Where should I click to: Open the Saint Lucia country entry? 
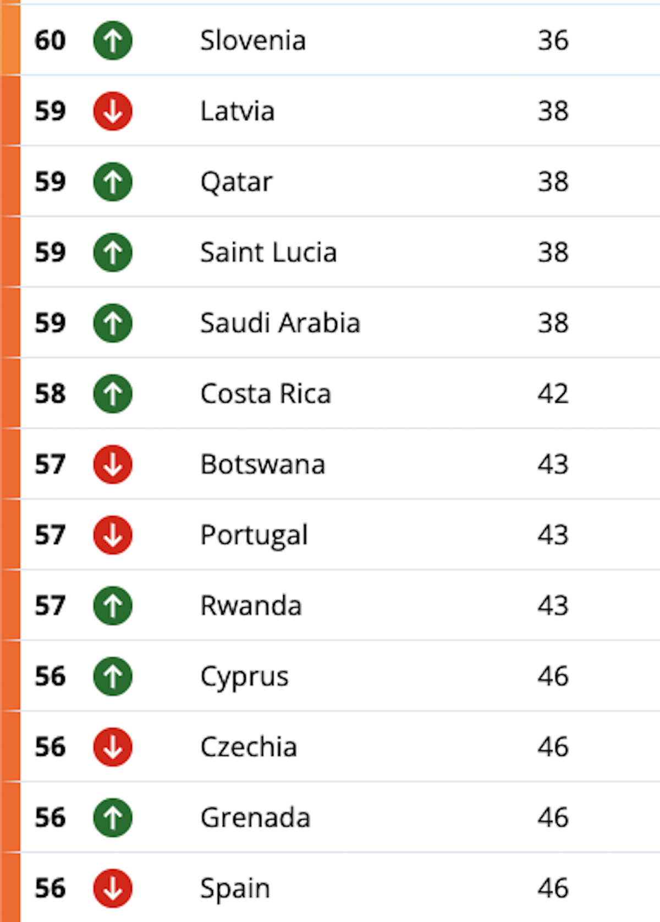coord(268,253)
